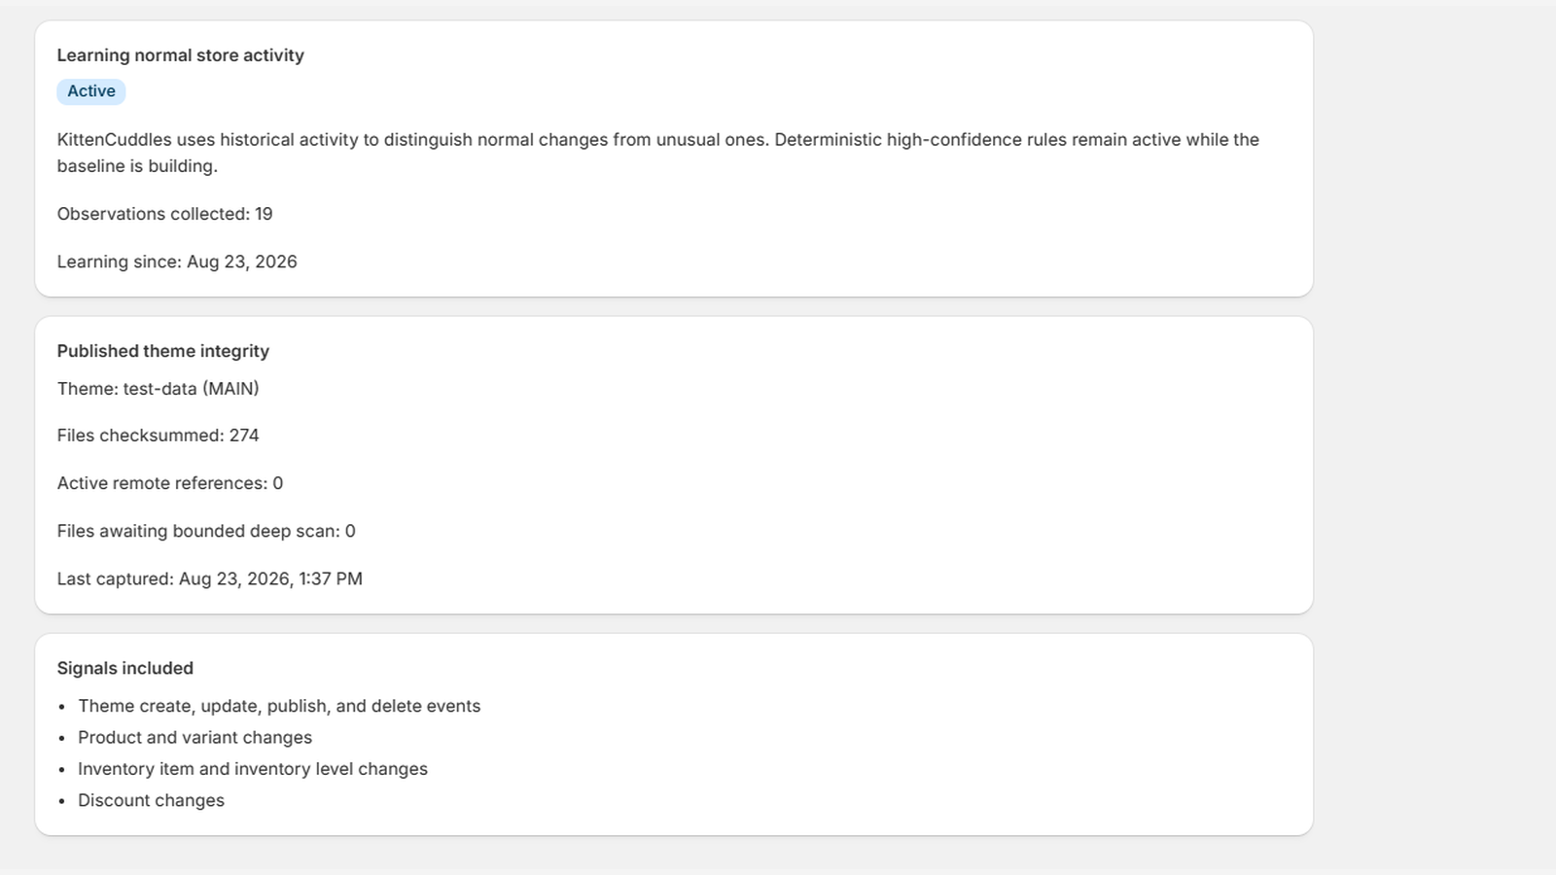Select the Learning normal store activity heading
1556x875 pixels.
click(x=180, y=55)
